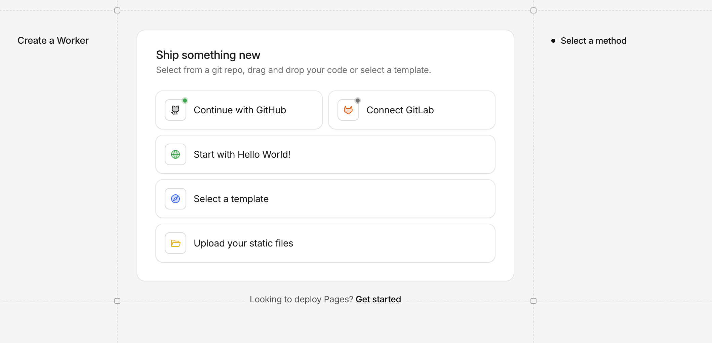Click the Looking to deploy Pages text
The image size is (712, 343).
click(301, 299)
